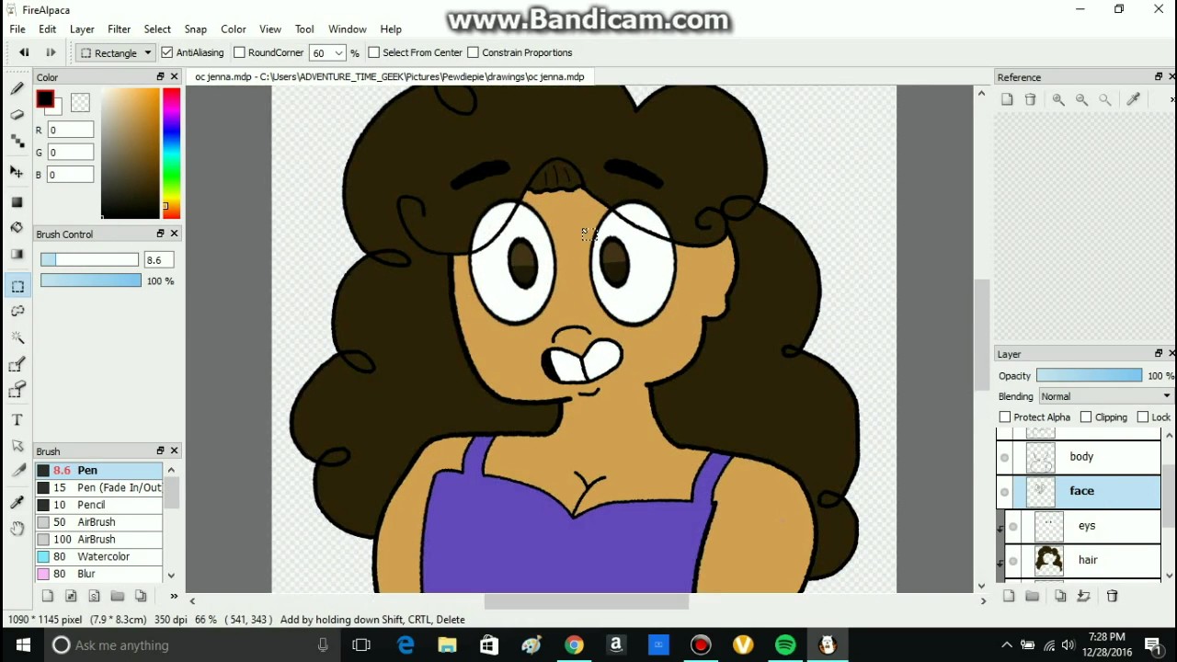The height and width of the screenshot is (662, 1177).
Task: Enable Select From Center checkbox
Action: click(373, 52)
